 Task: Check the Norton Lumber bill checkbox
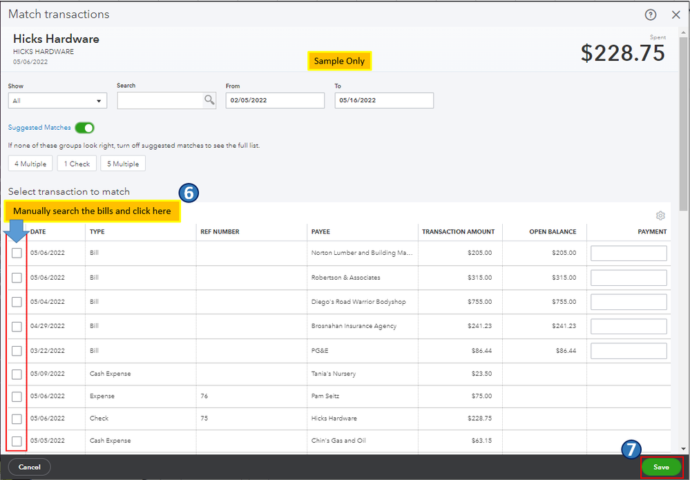(17, 253)
